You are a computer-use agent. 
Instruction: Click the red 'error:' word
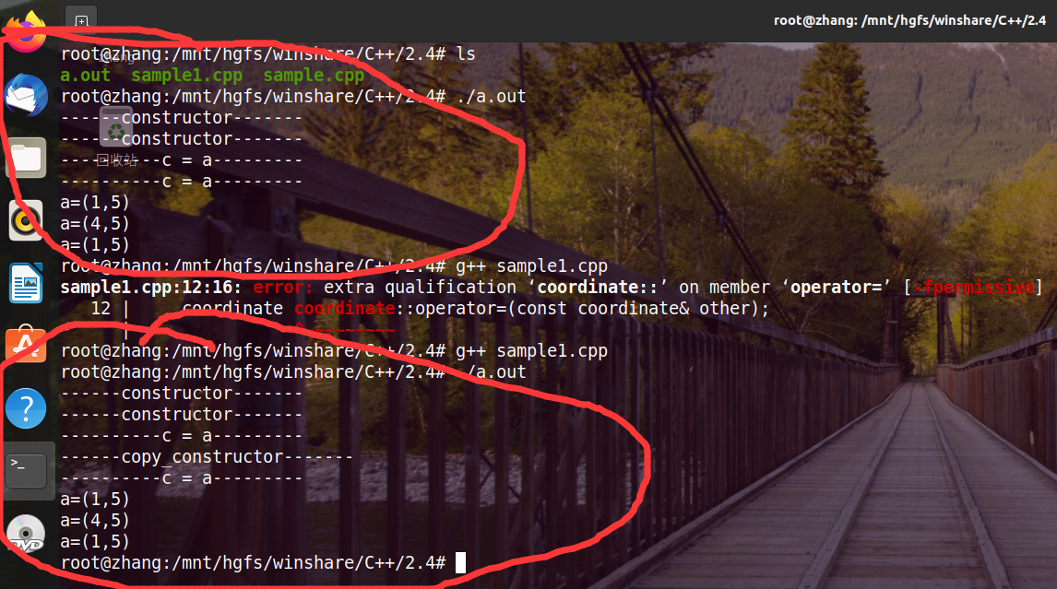[282, 287]
